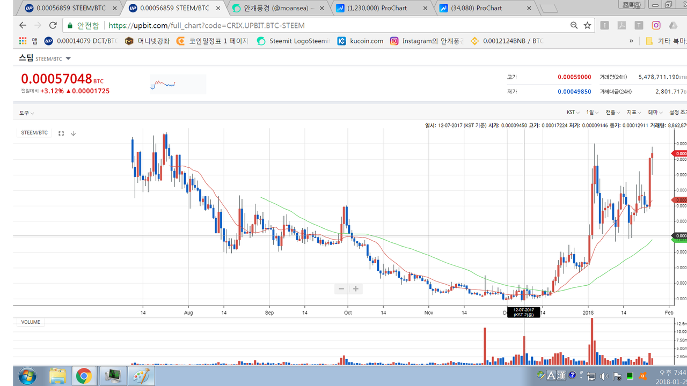This screenshot has width=687, height=386.
Task: Click the current price 0.00057048 BTC
Action: 62,79
